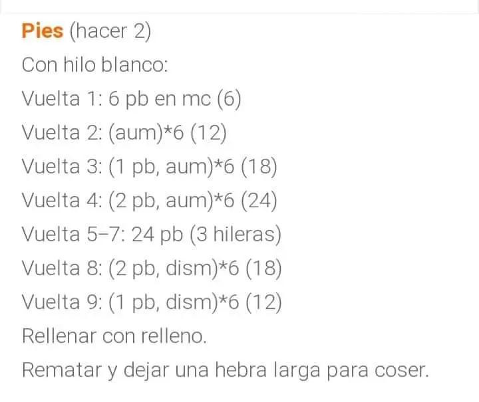Click the "Vuelta 4:" label
Screen dimensions: 479x402
click(61, 201)
